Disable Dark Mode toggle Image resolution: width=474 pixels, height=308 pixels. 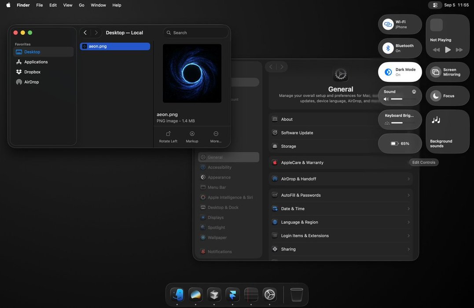[x=388, y=72]
